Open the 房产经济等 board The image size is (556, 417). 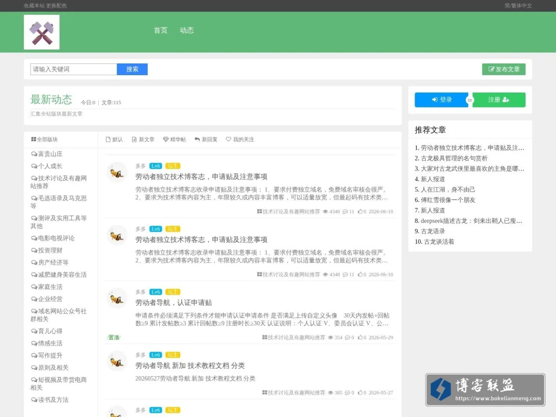tap(50, 262)
